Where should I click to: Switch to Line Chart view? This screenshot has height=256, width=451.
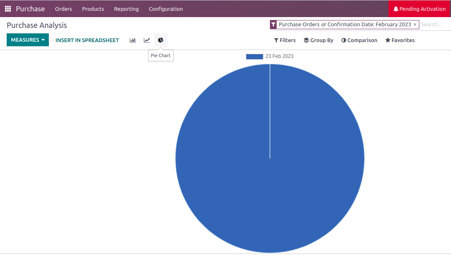147,40
